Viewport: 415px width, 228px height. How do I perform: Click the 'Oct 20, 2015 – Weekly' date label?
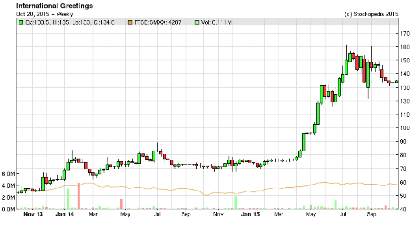[44, 14]
